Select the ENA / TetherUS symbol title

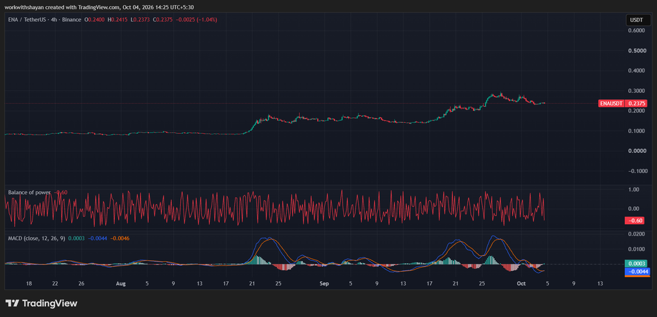(27, 19)
